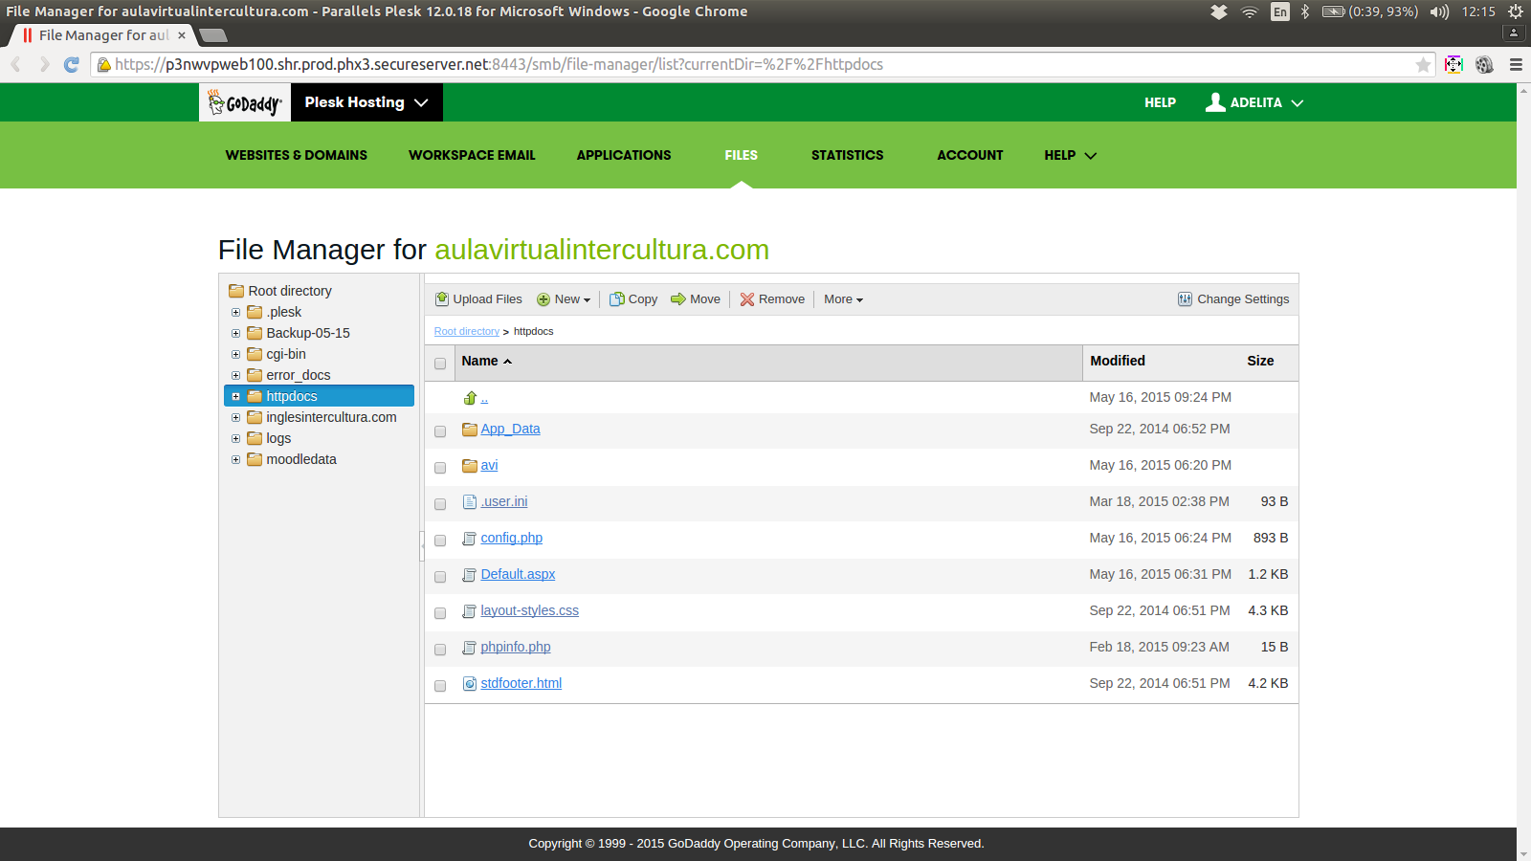Click the Root directory folder icon in tree

(x=236, y=291)
